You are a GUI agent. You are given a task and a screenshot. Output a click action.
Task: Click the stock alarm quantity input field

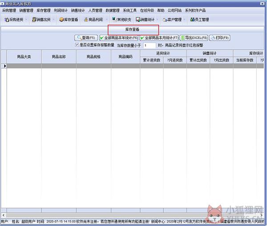(150, 45)
